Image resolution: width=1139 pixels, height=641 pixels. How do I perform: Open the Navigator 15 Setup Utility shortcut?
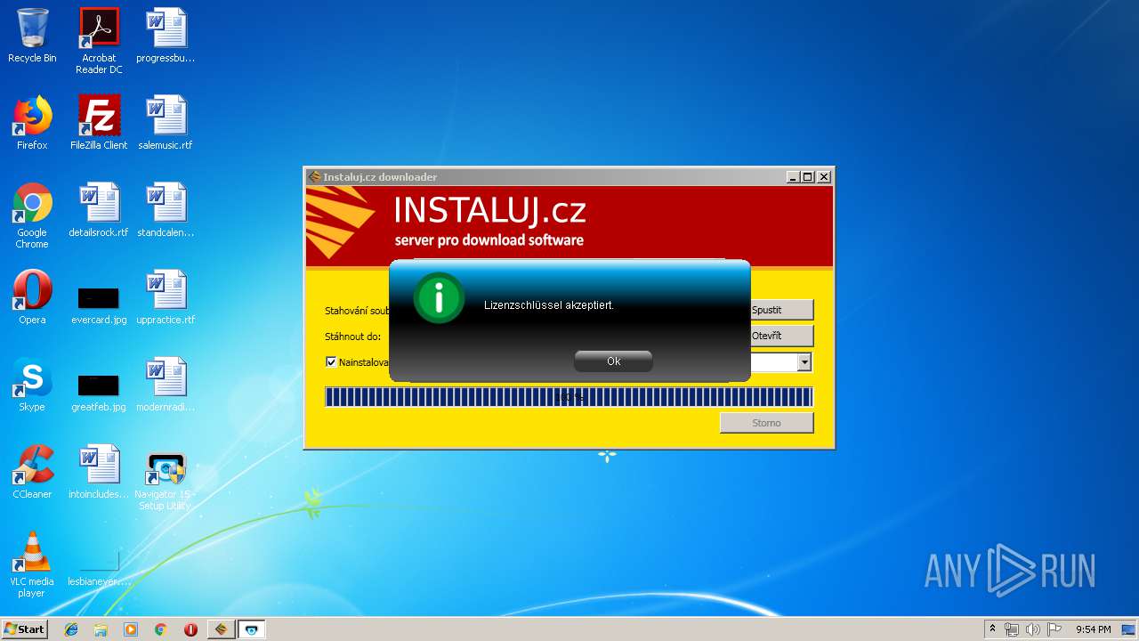166,483
